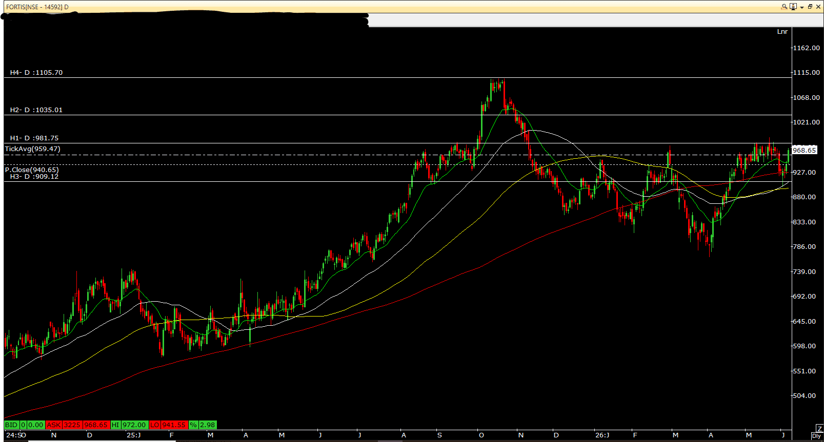The image size is (824, 442).
Task: Click the Z zoom icon at bottom right
Action: click(x=819, y=428)
